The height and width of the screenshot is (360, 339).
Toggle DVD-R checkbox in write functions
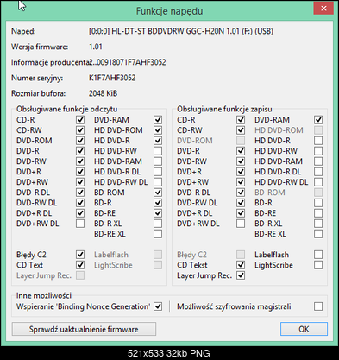tap(241, 151)
